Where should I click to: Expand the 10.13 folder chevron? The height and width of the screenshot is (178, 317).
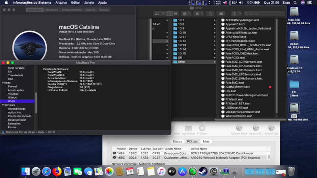[x=214, y=45]
